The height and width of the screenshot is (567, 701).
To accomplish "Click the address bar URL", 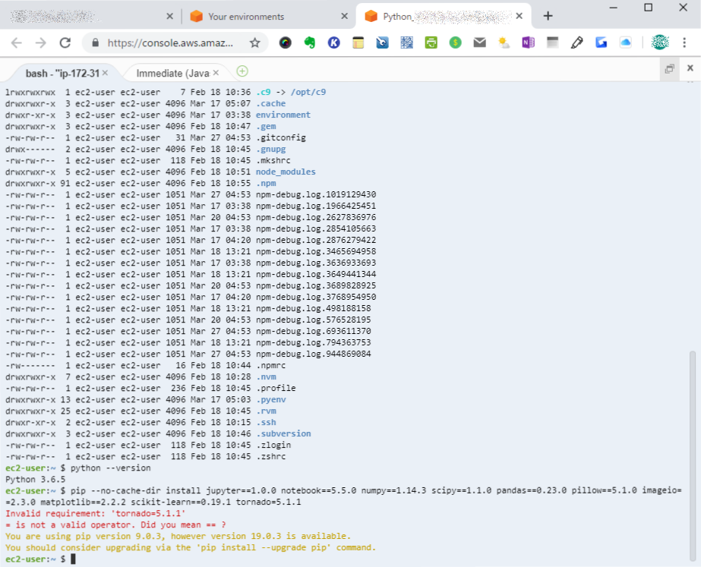I will (x=169, y=43).
